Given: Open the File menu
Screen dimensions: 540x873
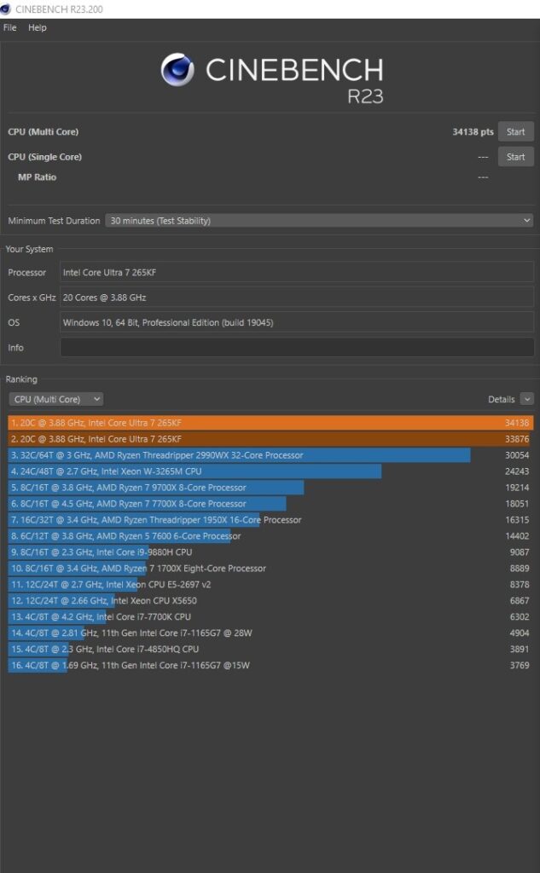Looking at the screenshot, I should 10,27.
